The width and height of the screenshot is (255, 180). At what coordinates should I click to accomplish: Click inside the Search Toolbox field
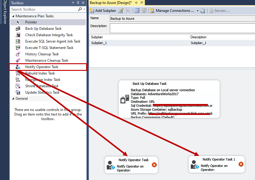pyautogui.click(x=40, y=9)
